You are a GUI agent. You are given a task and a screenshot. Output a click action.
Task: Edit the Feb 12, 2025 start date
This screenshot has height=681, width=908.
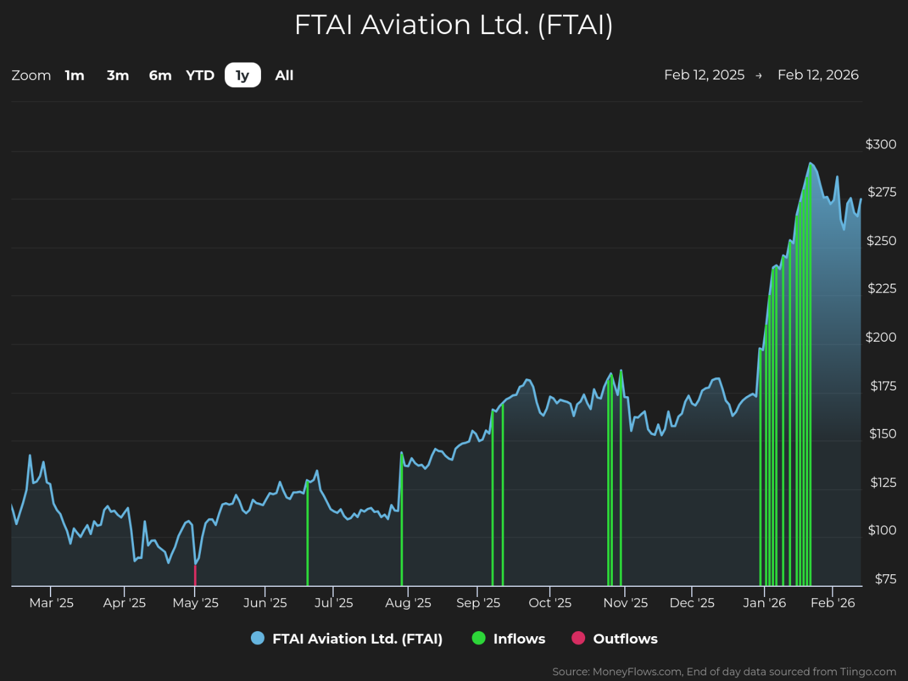(704, 75)
